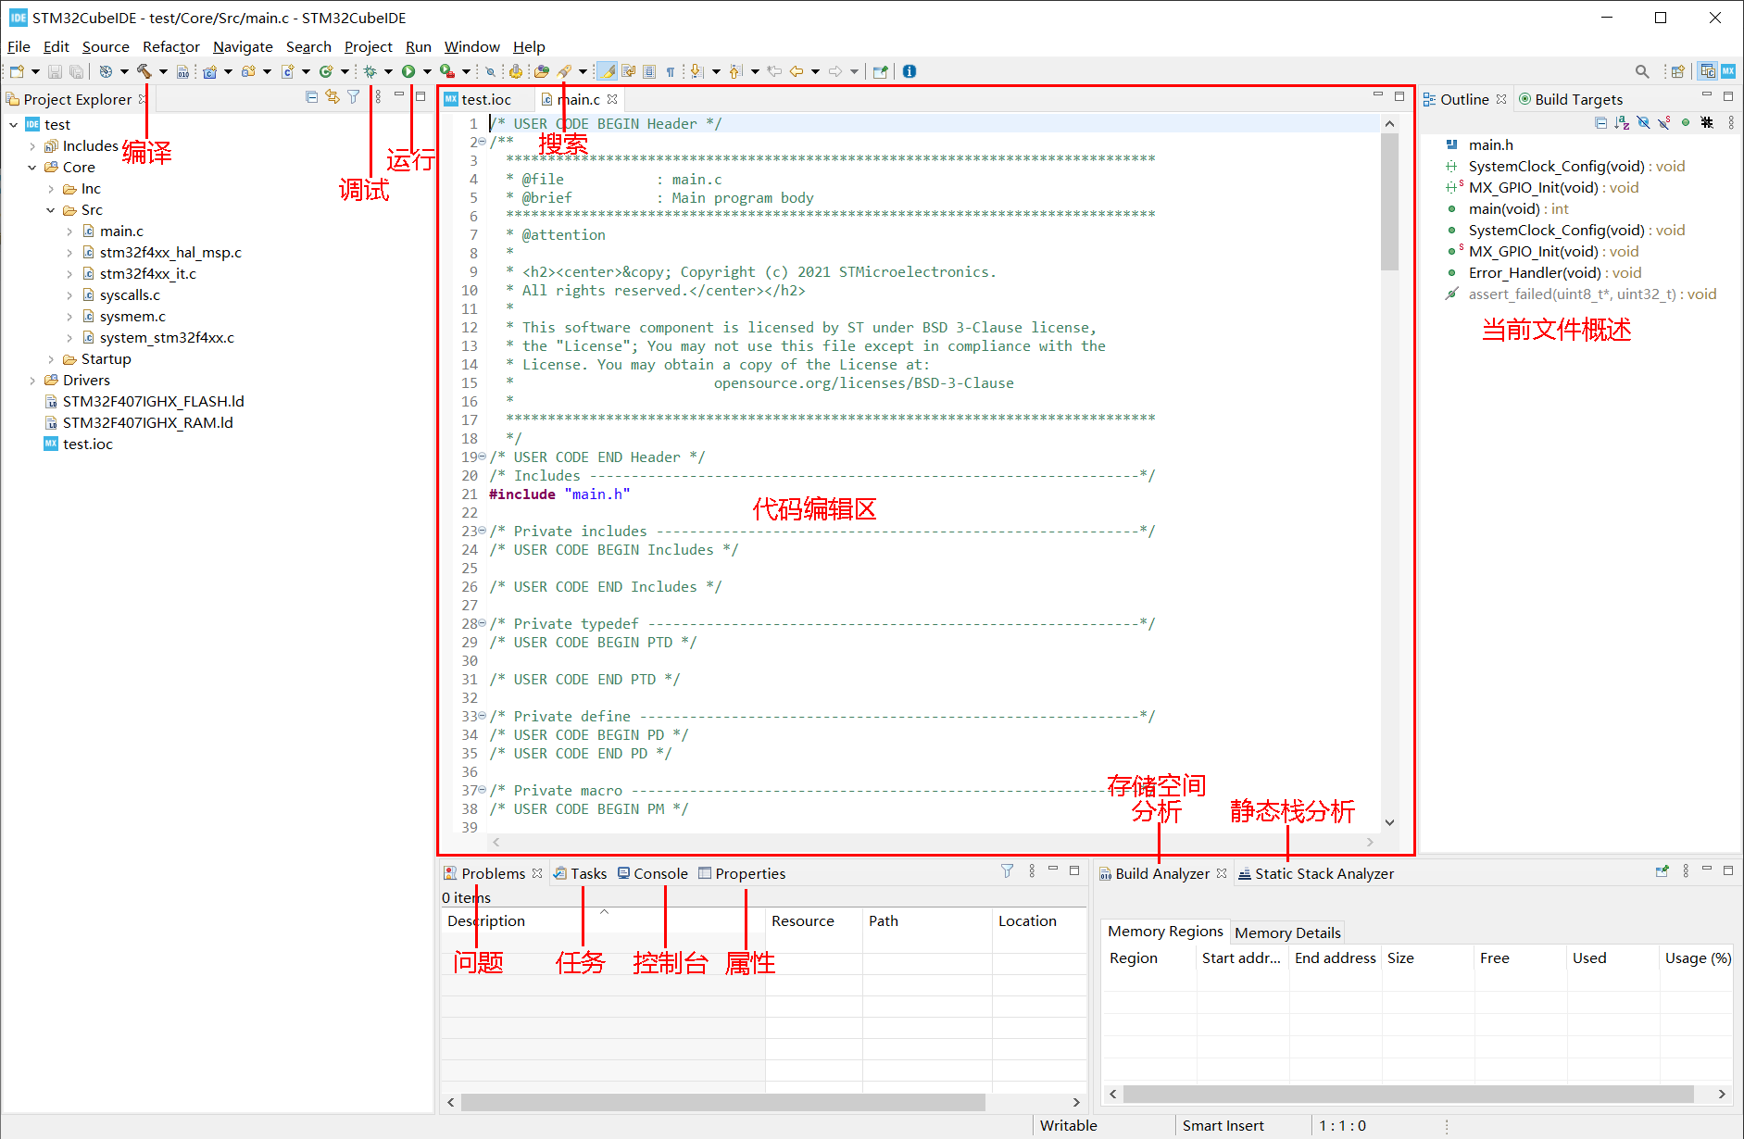
Task: Click the green Run play icon
Action: [408, 71]
